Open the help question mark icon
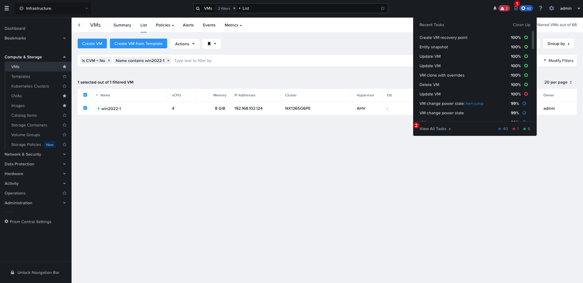Viewport: 583px width, 283px height. coord(540,8)
